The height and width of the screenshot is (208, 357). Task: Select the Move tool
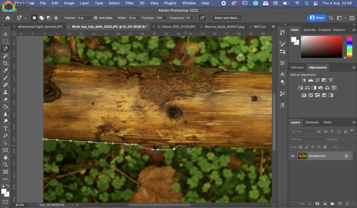pos(6,34)
